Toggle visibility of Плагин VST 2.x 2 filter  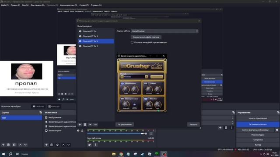coord(80,46)
